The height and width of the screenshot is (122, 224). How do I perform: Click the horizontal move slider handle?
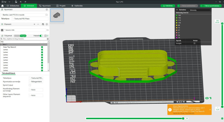183,118
